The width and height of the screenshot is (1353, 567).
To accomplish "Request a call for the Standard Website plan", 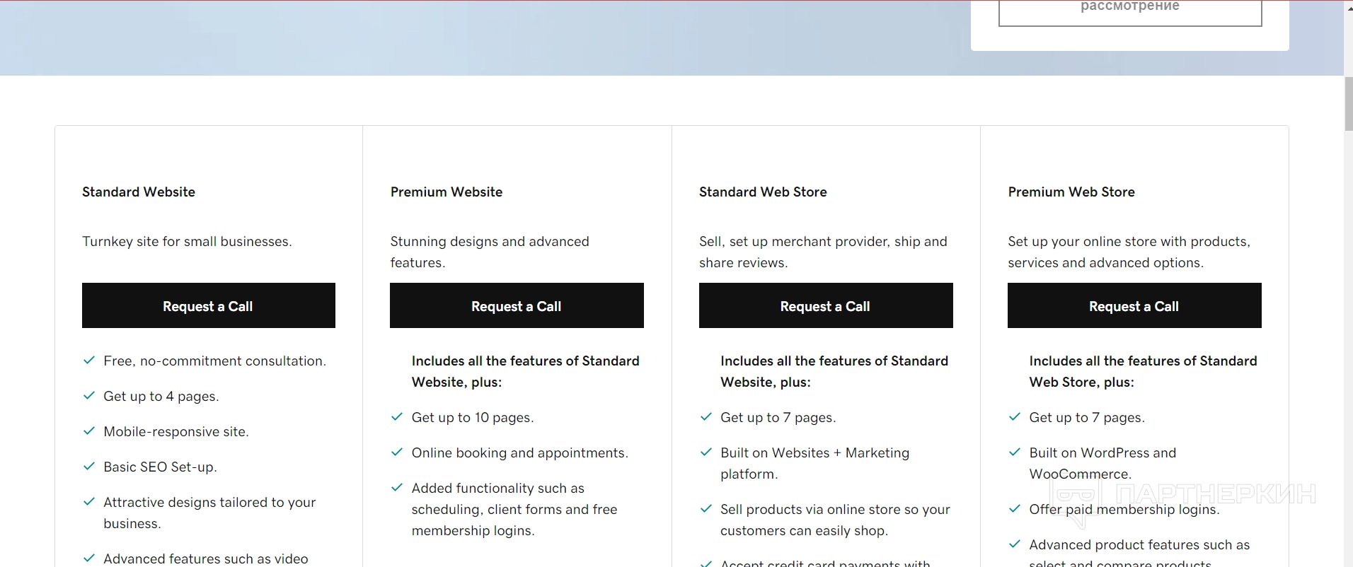I will pos(208,306).
